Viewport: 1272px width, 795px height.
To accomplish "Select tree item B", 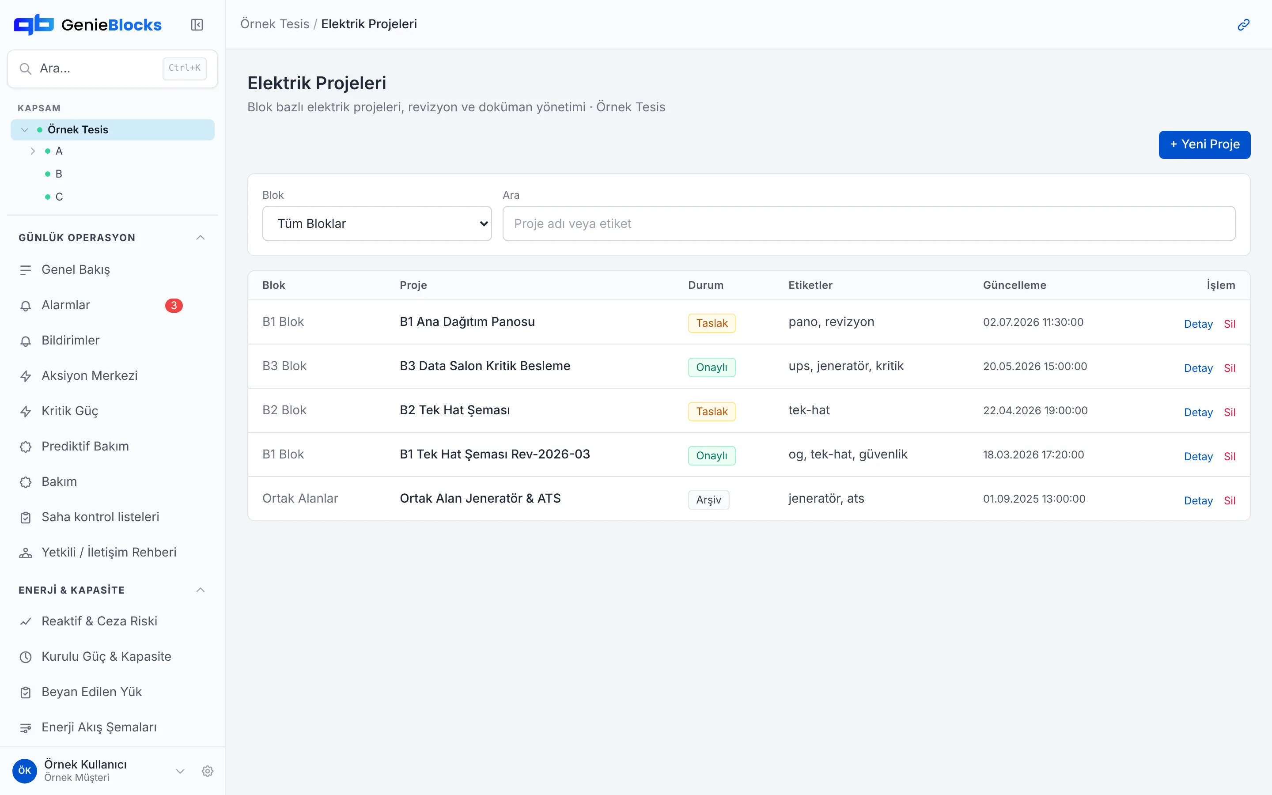I will point(59,174).
